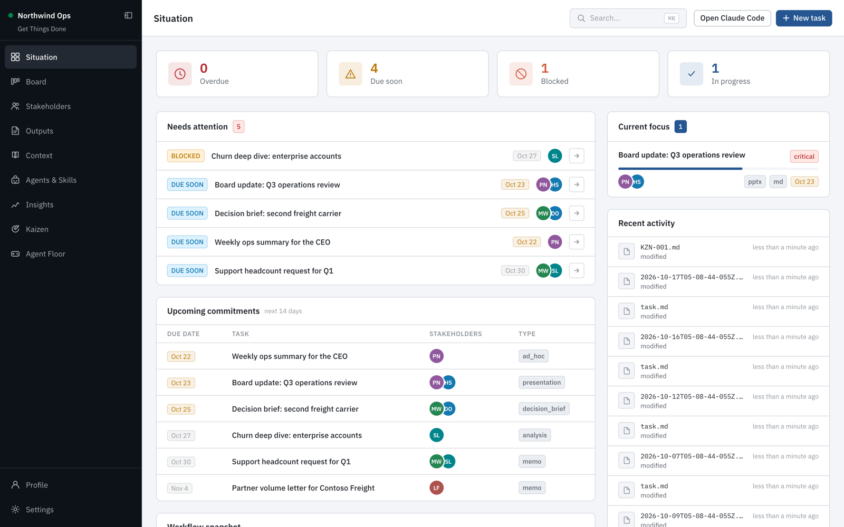
Task: Open the Stakeholders people icon
Action: pyautogui.click(x=15, y=106)
